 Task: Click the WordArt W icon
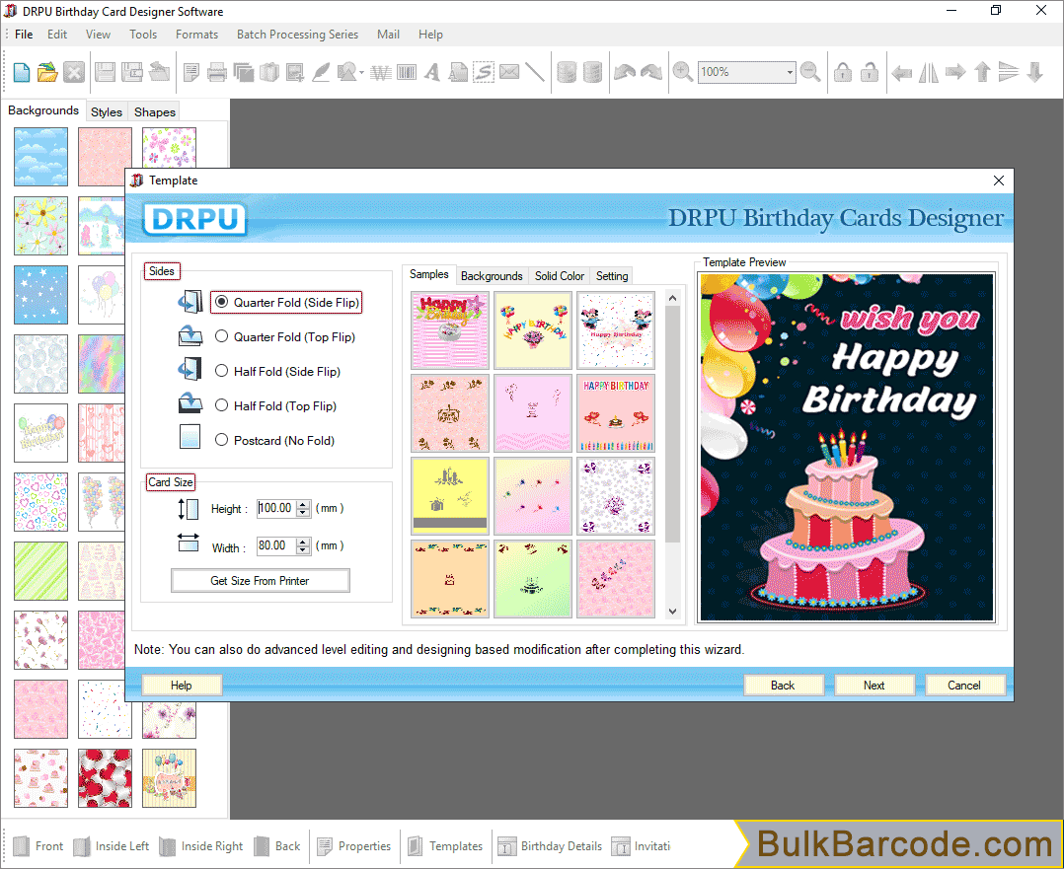(x=381, y=72)
